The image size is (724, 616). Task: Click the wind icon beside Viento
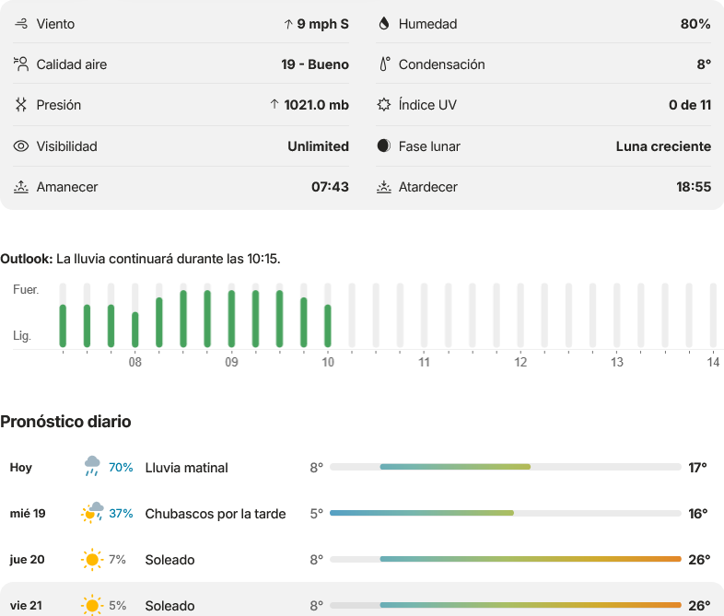[x=21, y=24]
